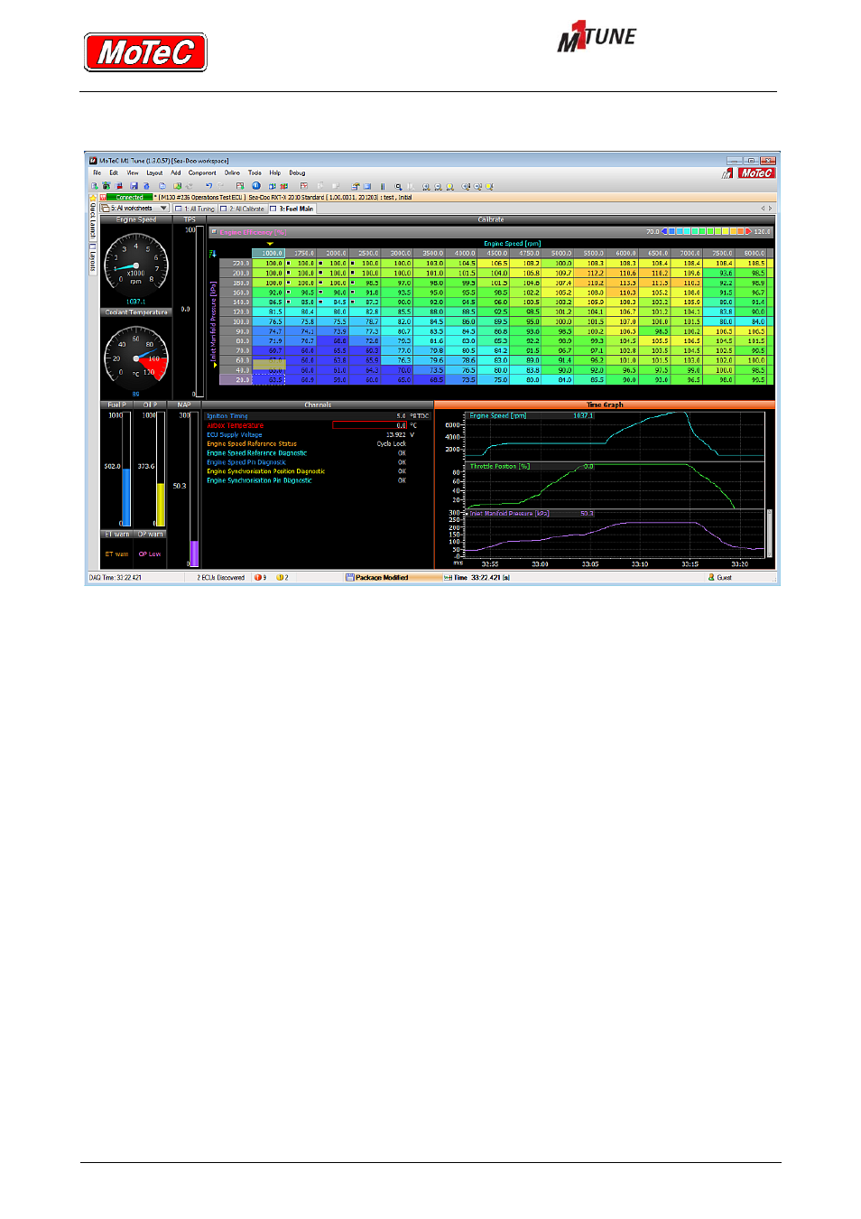Click the red error count icon in status bar
This screenshot has width=861, height=1219.
(258, 578)
